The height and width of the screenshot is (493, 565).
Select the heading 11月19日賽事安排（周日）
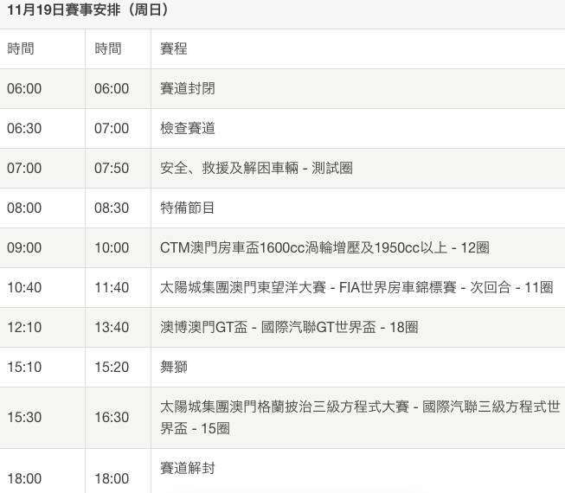[x=87, y=10]
